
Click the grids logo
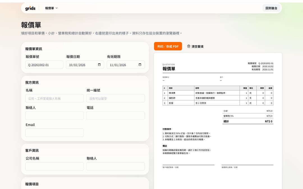tap(30, 8)
